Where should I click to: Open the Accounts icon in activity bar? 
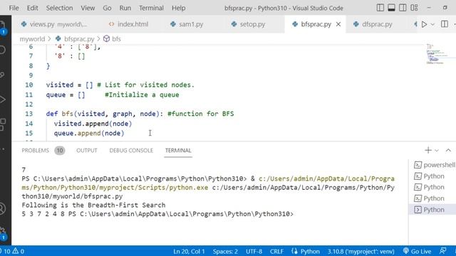pyautogui.click(x=3, y=208)
